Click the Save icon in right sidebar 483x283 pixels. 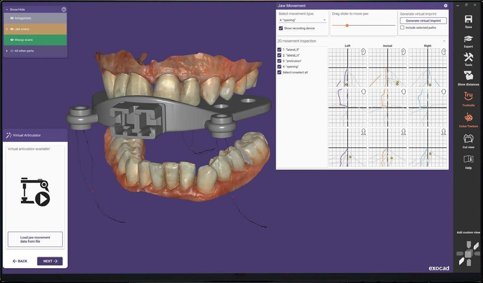(x=468, y=19)
